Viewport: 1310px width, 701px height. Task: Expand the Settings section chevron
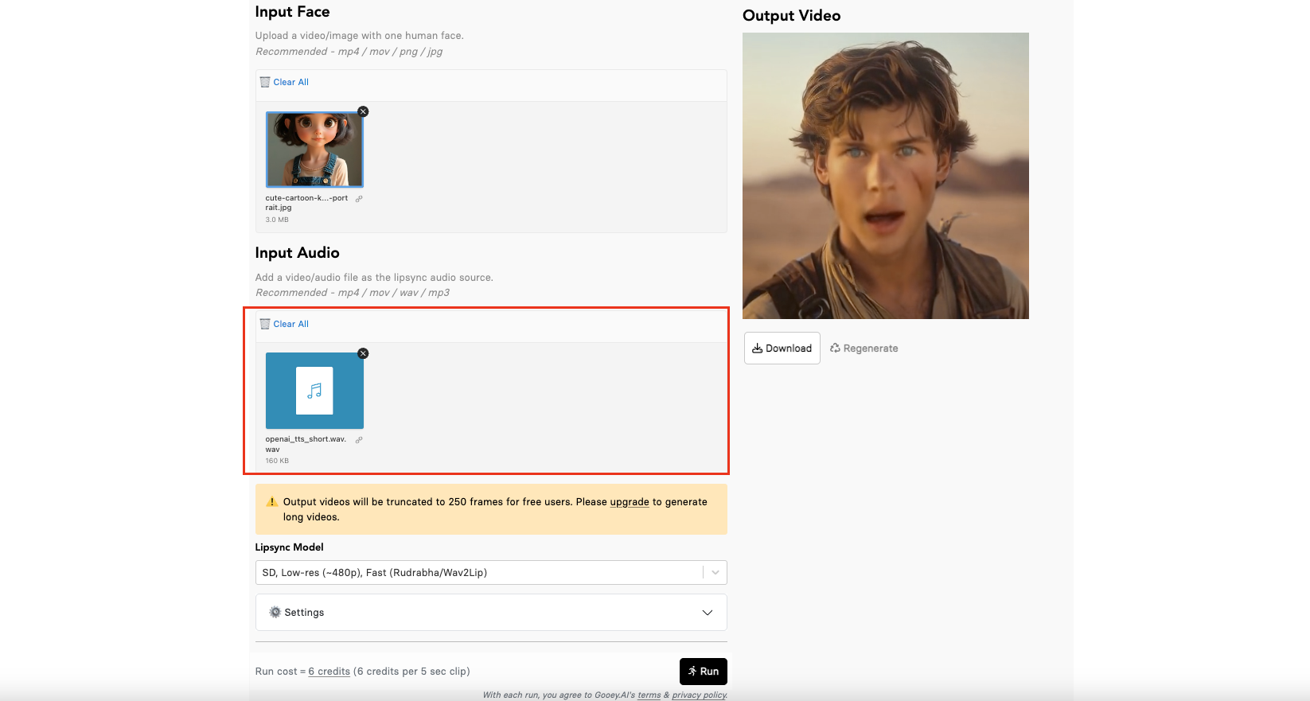[x=708, y=613]
